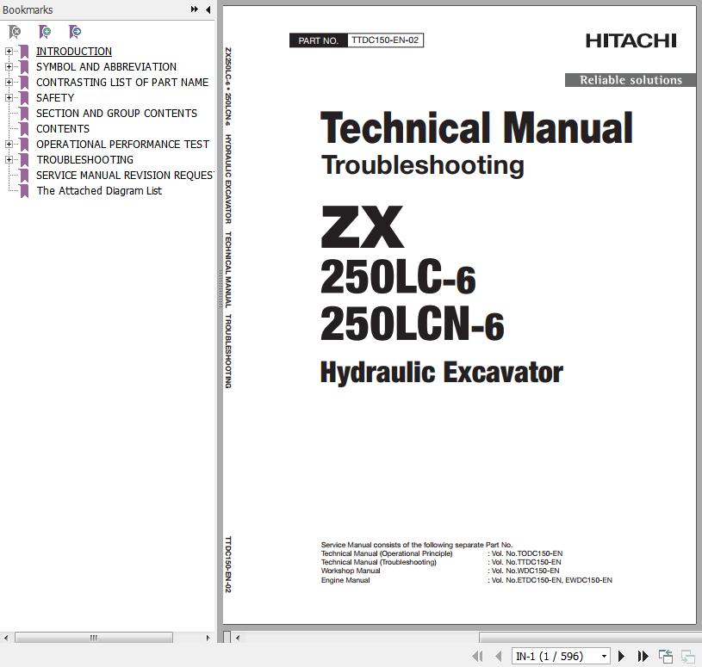Click the purple bookmark icon beside CONTENTS

click(x=25, y=129)
